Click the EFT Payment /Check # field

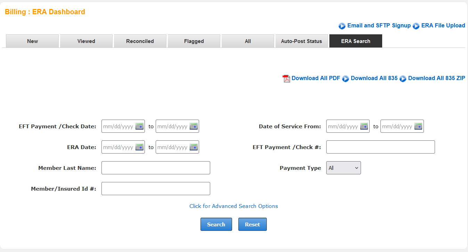[380, 147]
